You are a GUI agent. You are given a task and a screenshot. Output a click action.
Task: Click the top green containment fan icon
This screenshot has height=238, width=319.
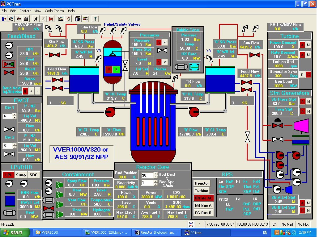(60, 185)
